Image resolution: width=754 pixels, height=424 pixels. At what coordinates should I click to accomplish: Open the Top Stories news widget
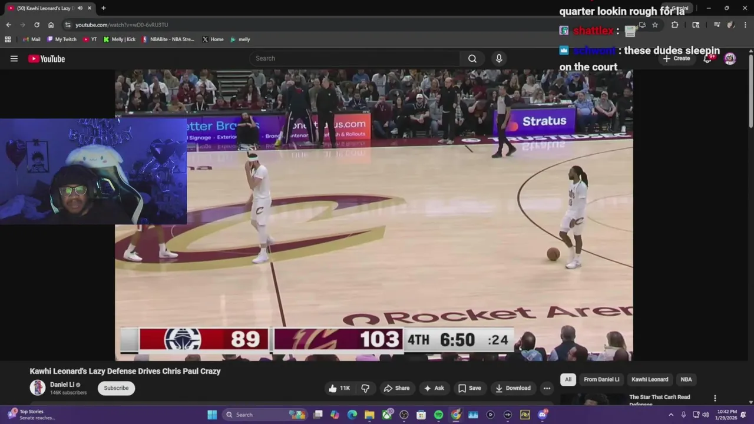(31, 415)
